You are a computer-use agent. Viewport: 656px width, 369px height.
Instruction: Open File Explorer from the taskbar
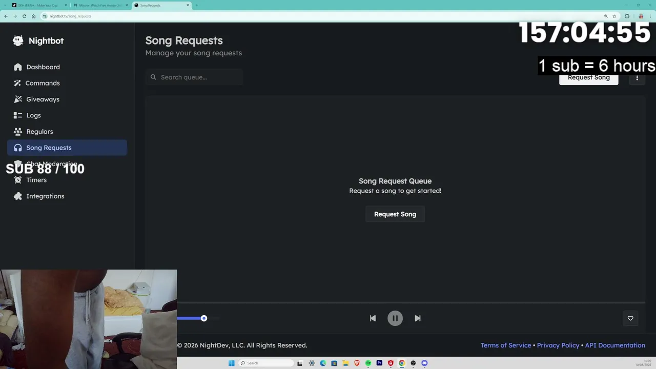pyautogui.click(x=345, y=363)
